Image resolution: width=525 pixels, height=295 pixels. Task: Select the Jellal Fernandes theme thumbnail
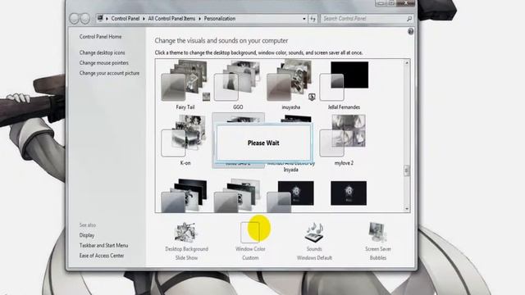[344, 81]
